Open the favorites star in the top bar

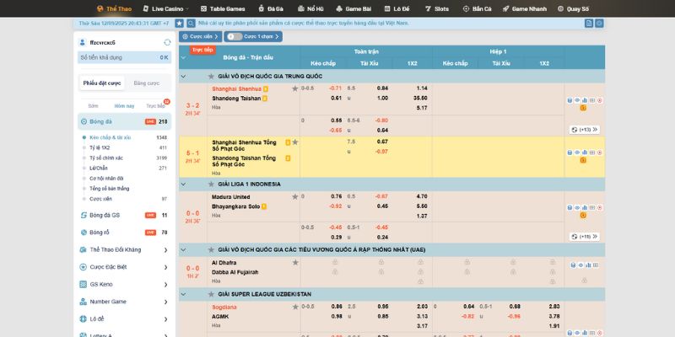click(179, 24)
